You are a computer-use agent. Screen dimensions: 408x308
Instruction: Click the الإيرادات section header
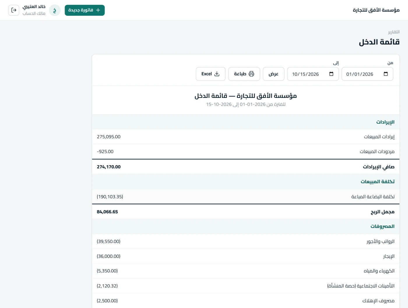(385, 122)
